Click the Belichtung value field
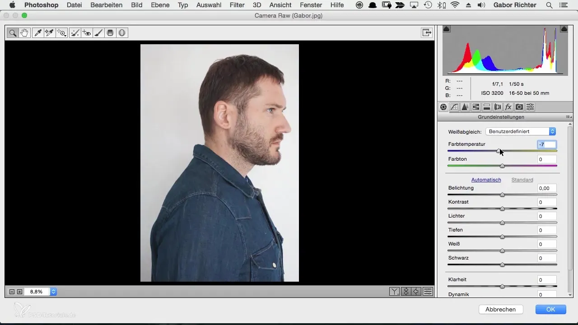 pyautogui.click(x=546, y=188)
